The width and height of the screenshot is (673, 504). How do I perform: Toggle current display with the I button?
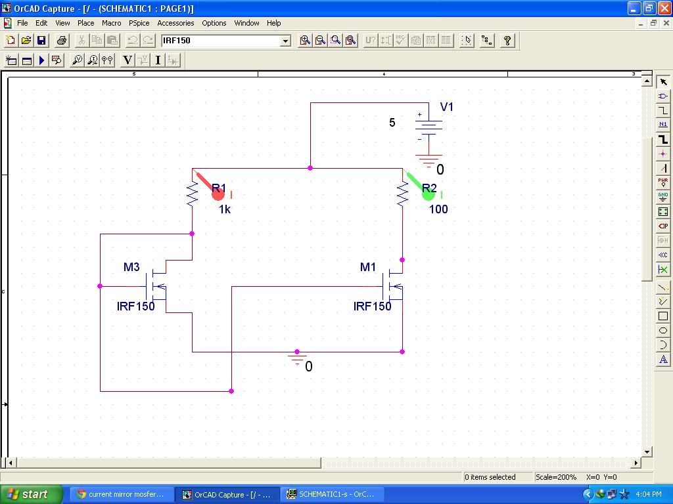pos(156,60)
